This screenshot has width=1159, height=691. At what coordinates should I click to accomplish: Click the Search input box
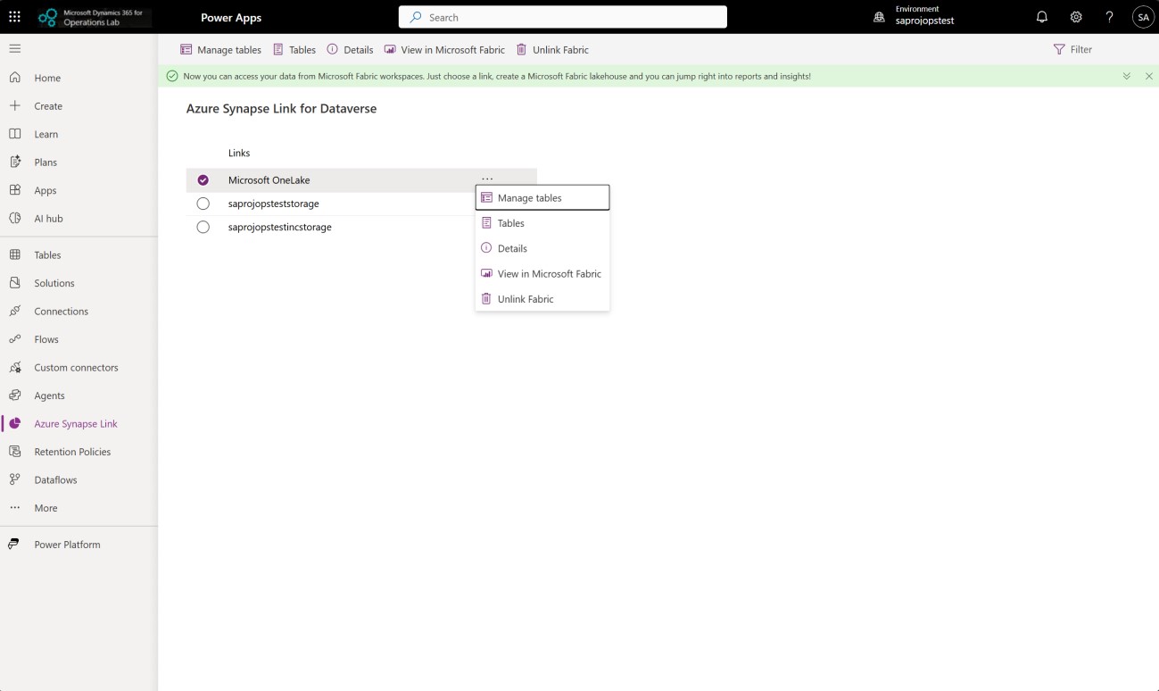pos(562,17)
